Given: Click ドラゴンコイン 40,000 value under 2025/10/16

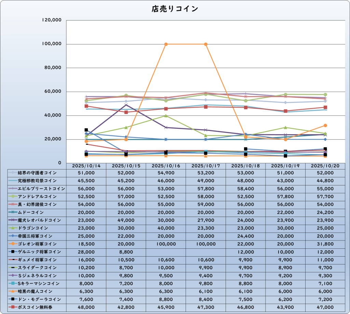Looking at the screenshot, I should 166,228.
